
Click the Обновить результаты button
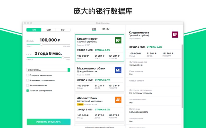click(48, 122)
